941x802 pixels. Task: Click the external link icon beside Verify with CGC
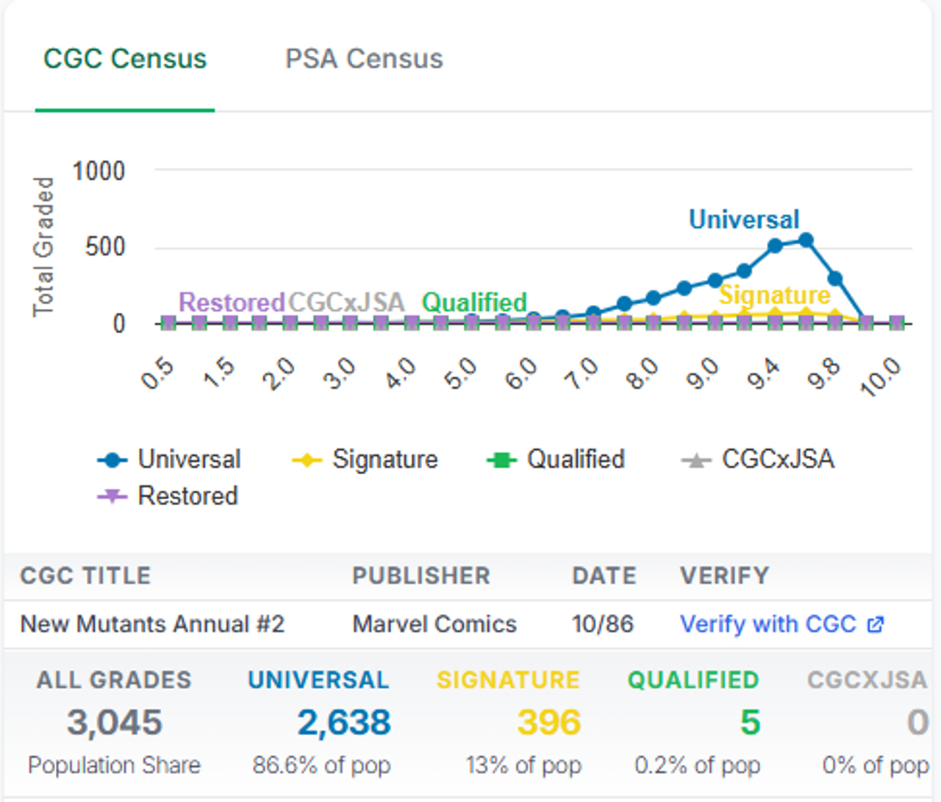click(x=875, y=625)
